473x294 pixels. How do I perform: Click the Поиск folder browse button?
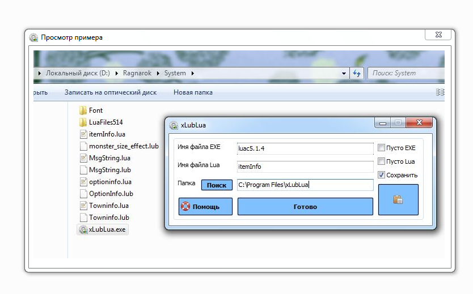coord(217,185)
